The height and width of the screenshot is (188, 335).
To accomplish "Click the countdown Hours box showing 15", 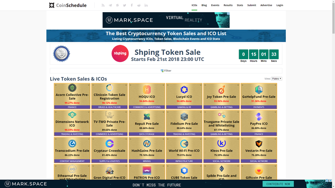I will pyautogui.click(x=253, y=54).
